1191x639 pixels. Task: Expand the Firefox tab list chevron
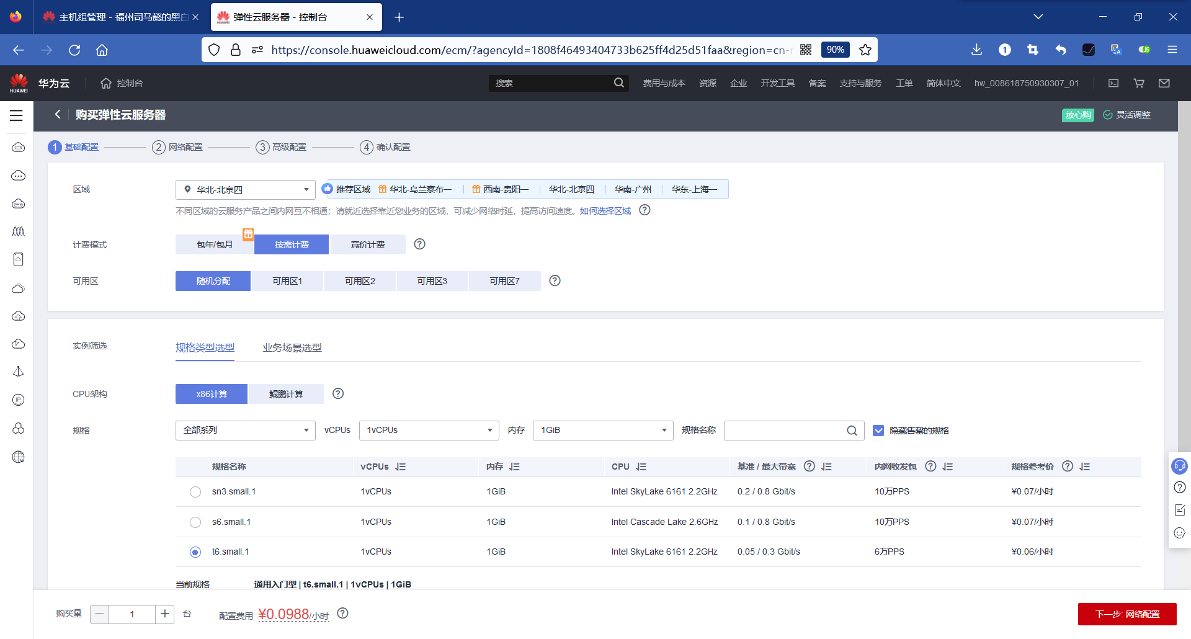[x=1038, y=17]
